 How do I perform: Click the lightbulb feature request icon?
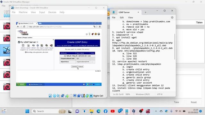pyautogui.click(x=90, y=34)
